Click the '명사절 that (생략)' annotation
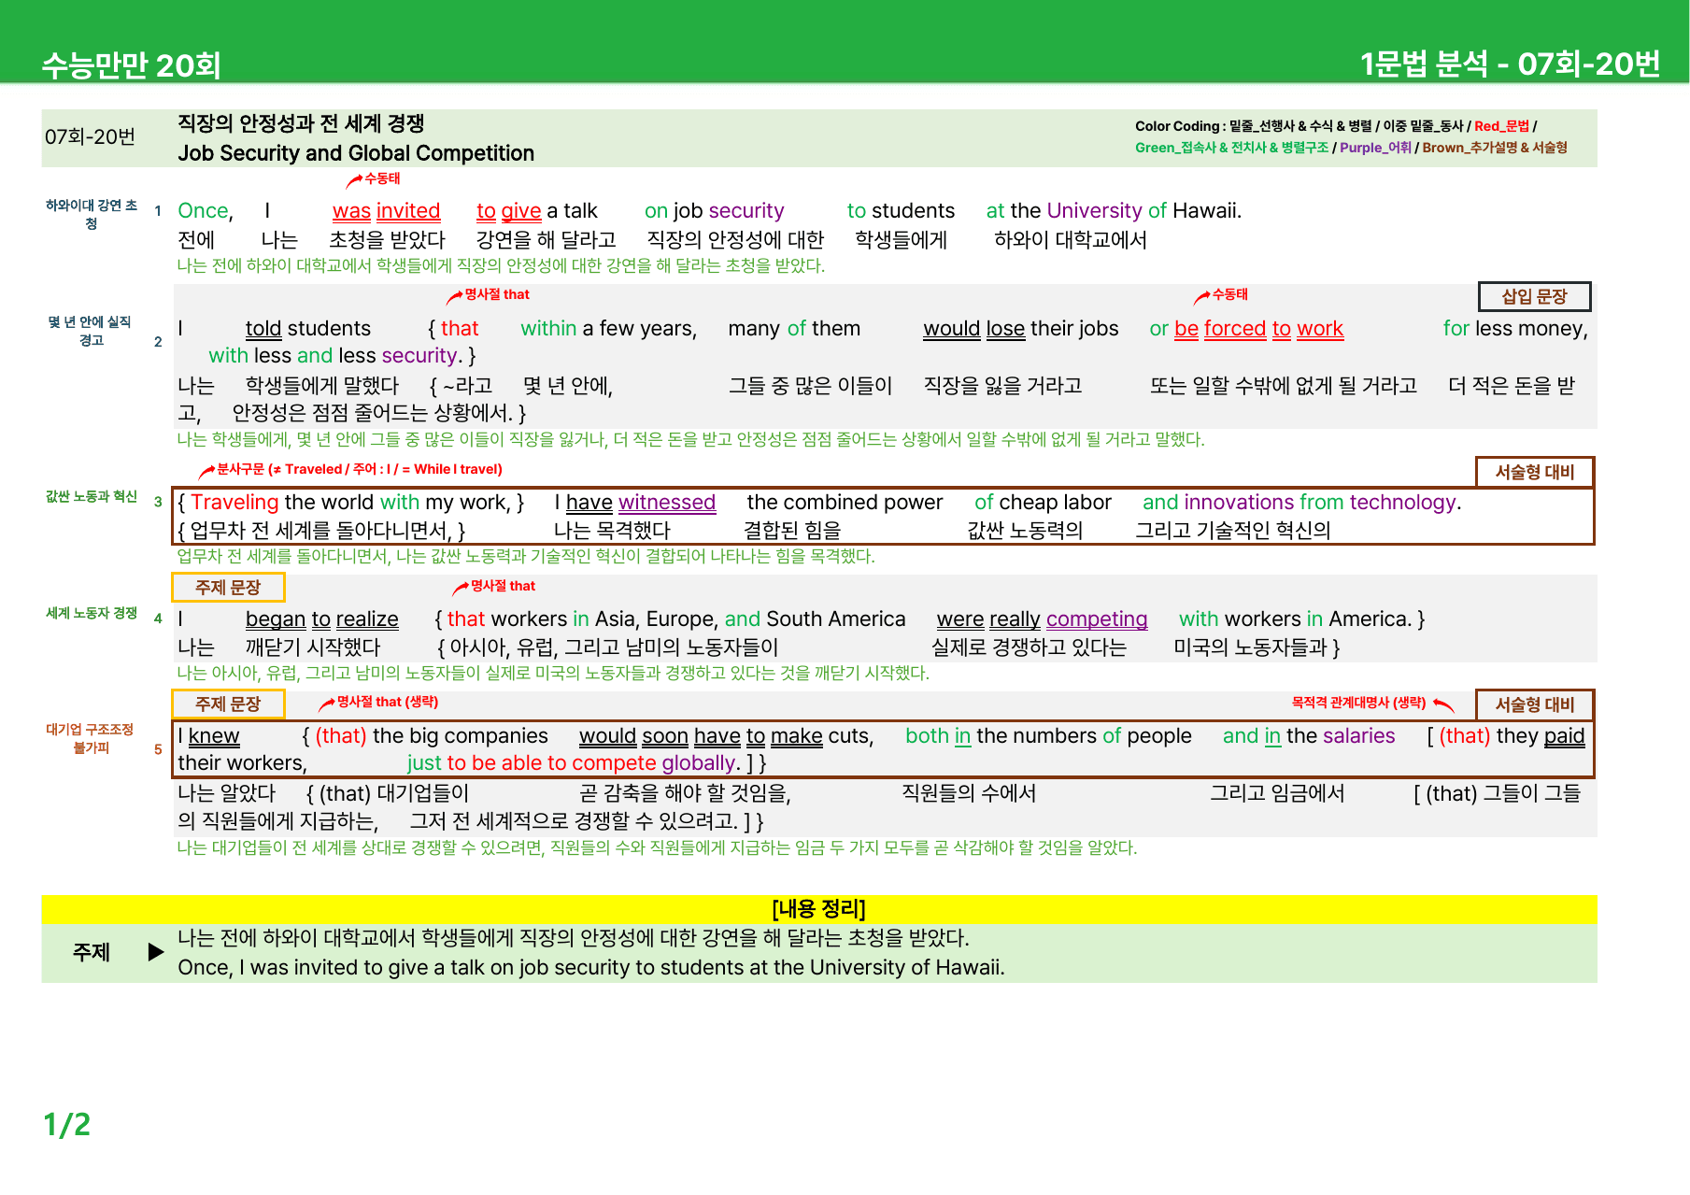 click(387, 702)
